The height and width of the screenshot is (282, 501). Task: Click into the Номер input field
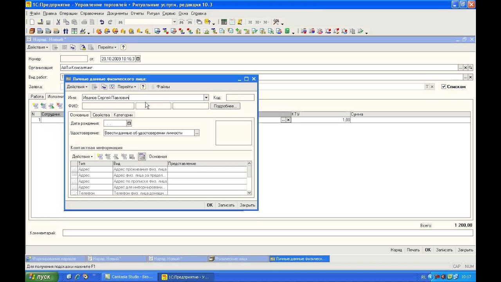(74, 59)
